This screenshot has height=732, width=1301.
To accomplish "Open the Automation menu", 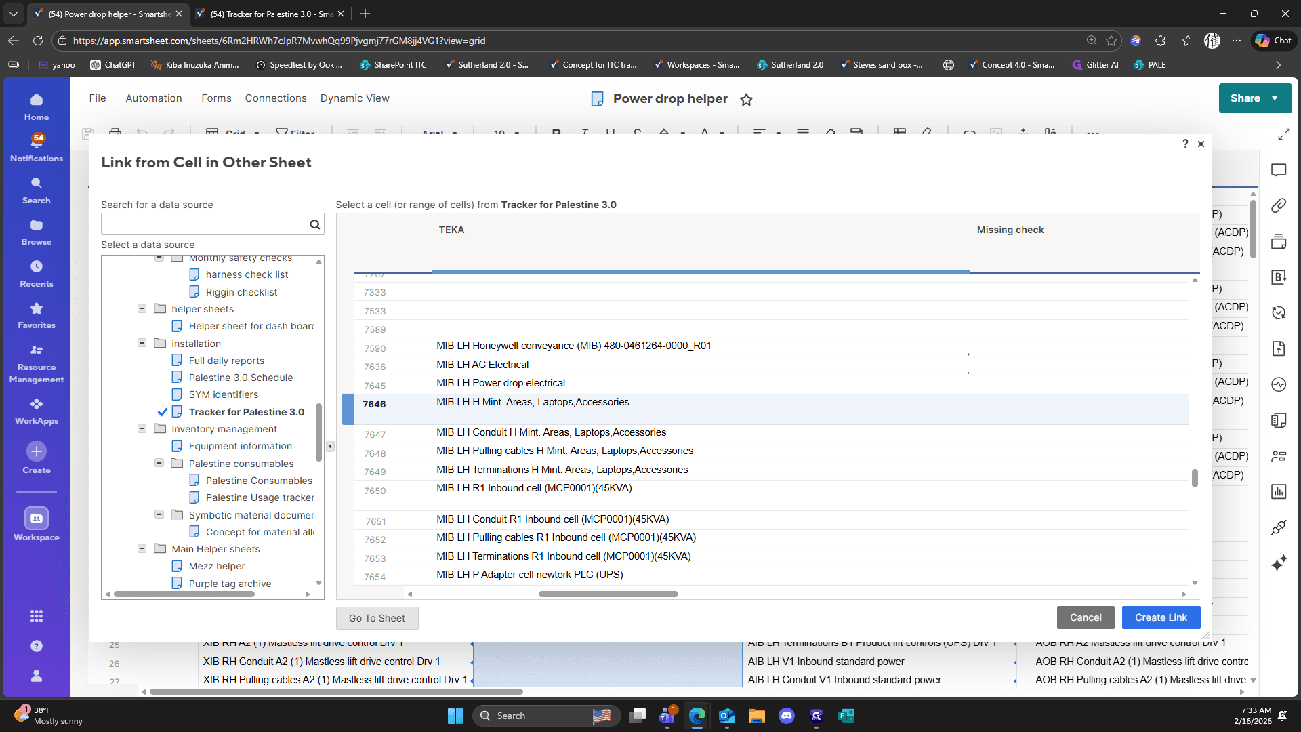I will [x=154, y=98].
